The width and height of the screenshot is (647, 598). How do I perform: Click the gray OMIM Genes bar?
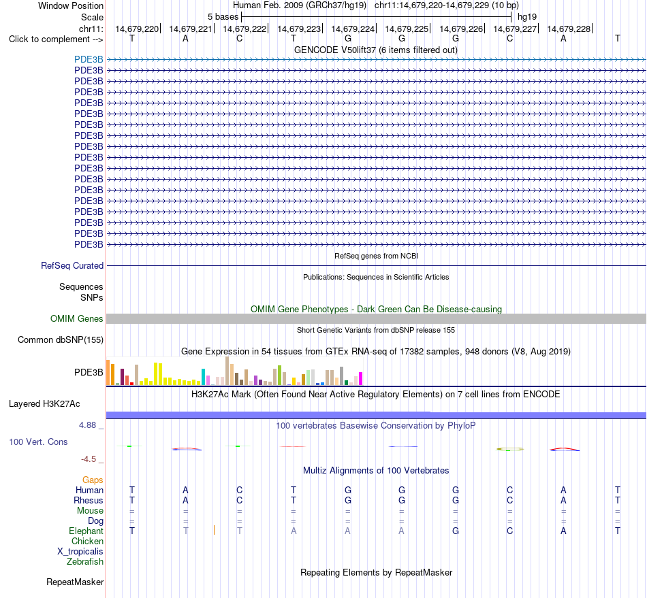(376, 318)
